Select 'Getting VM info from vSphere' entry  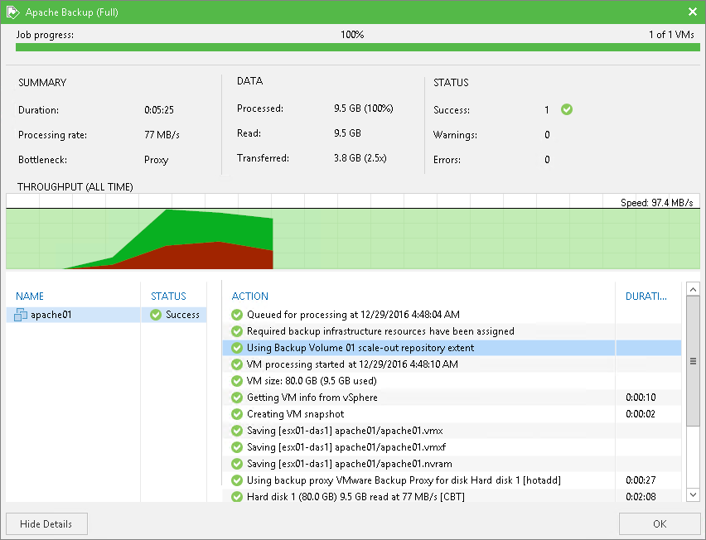(x=312, y=398)
